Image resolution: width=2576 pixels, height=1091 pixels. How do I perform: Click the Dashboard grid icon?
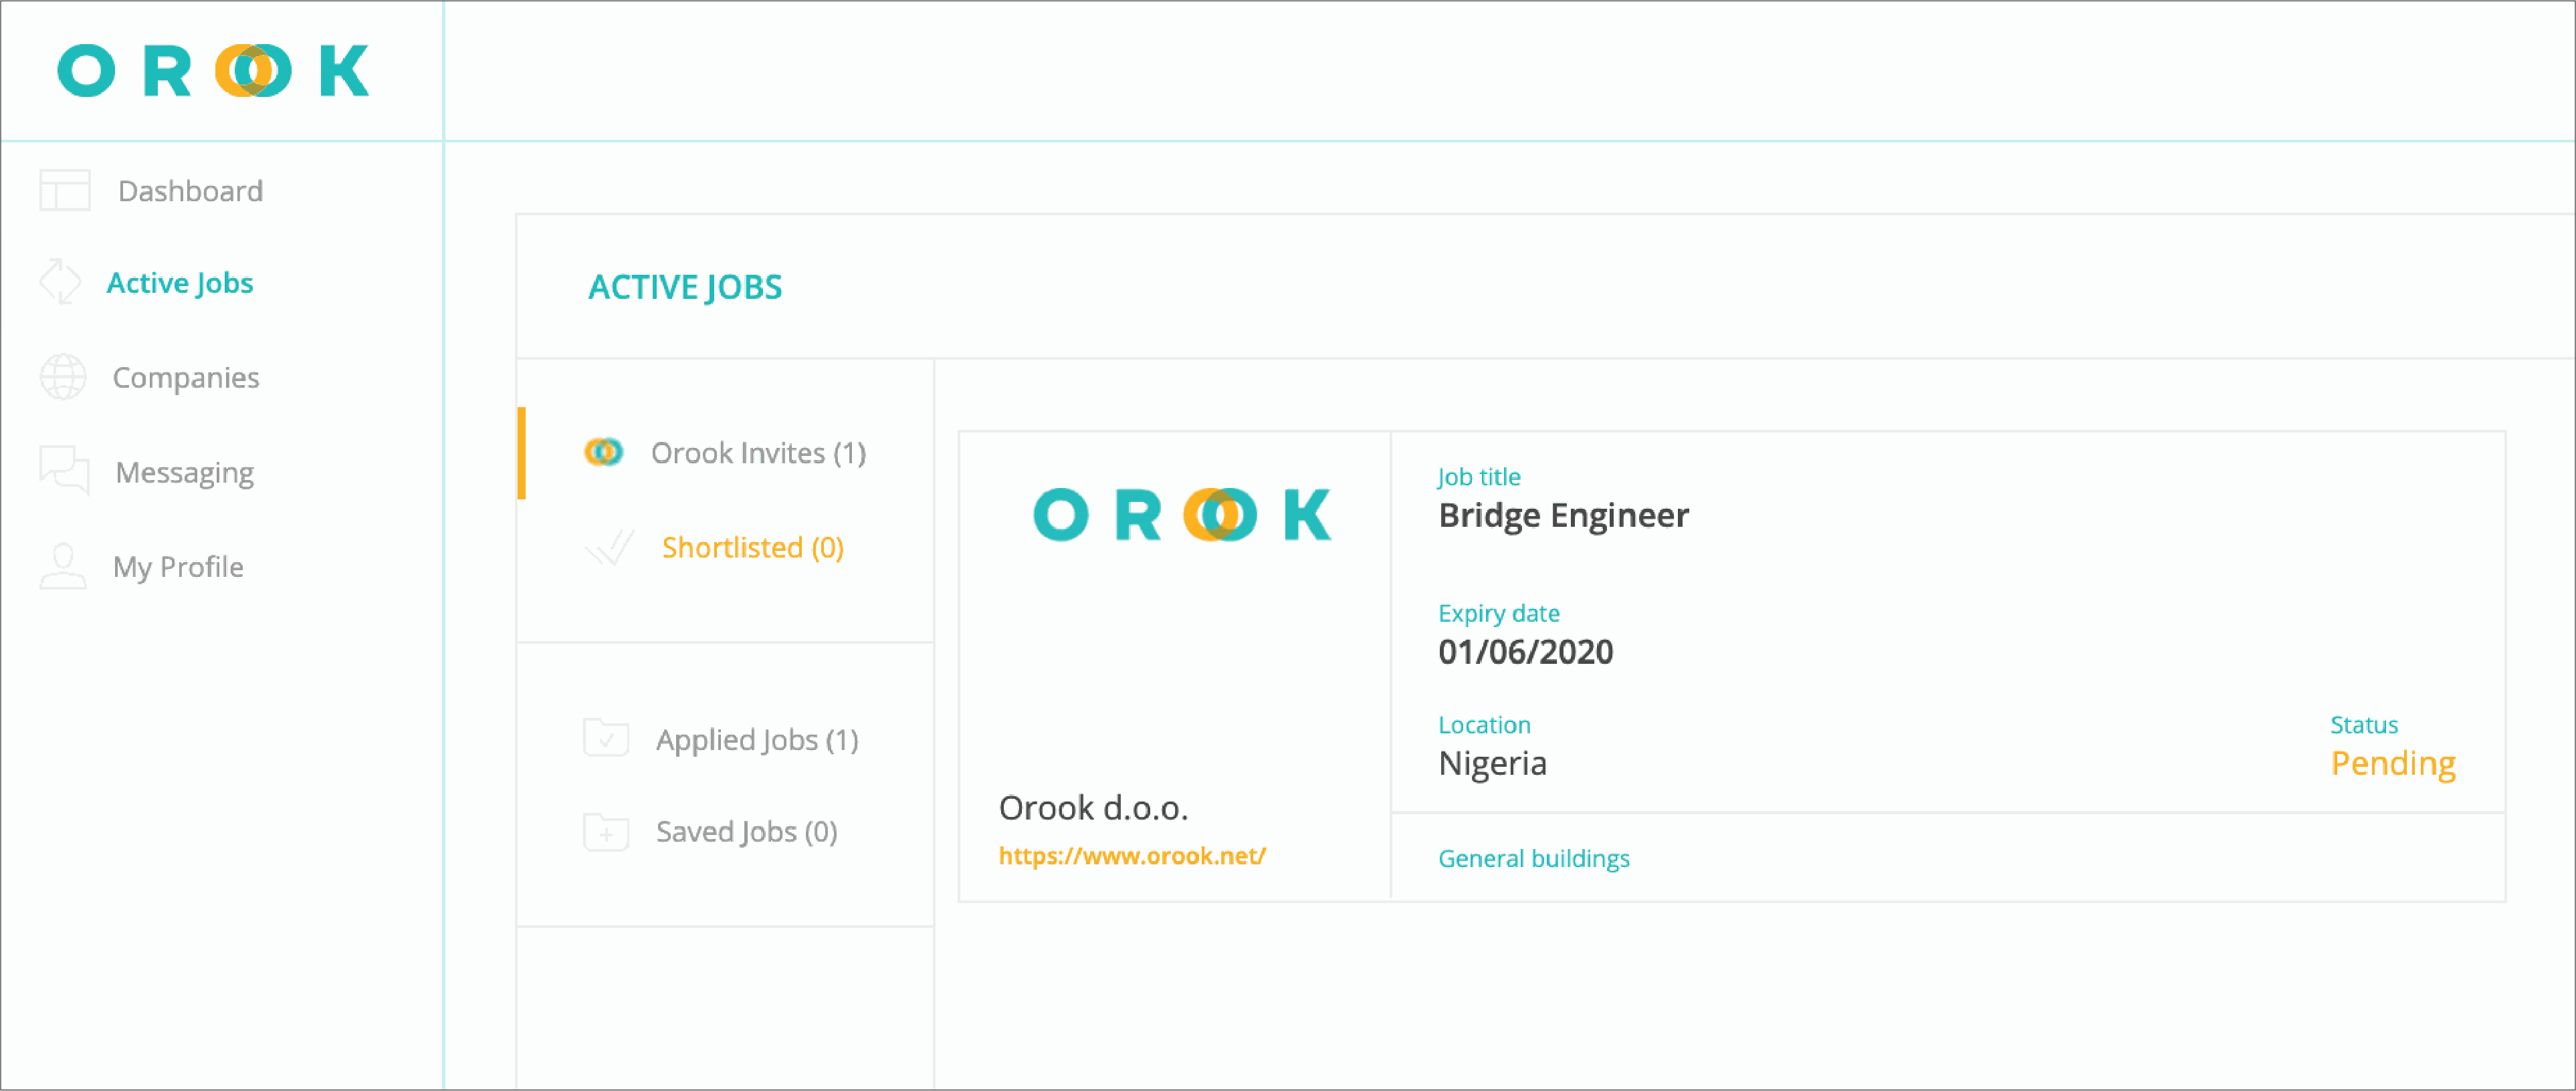[x=65, y=190]
